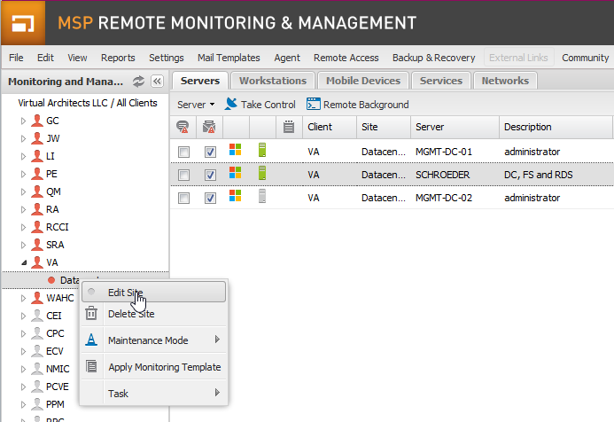Collapse the VA client node
The image size is (614, 422).
24,262
